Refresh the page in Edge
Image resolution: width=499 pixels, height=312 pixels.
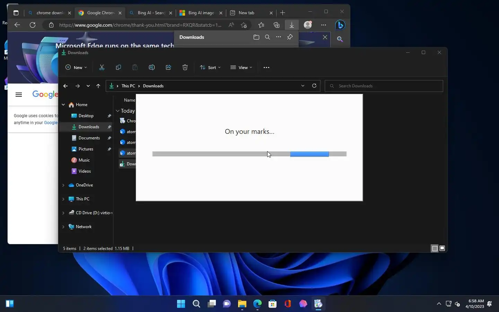click(x=33, y=25)
